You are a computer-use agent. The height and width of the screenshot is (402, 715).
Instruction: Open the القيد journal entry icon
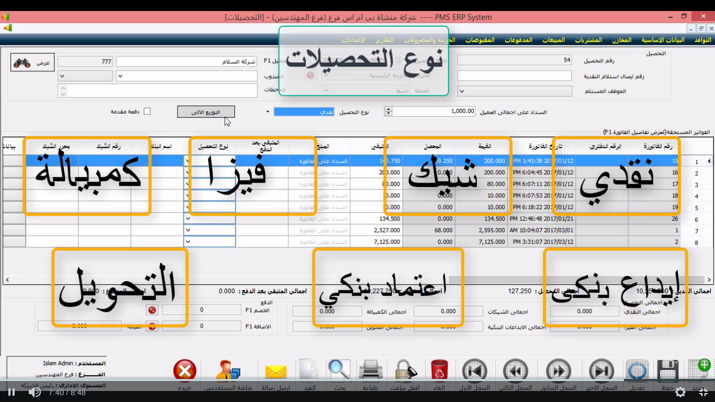point(308,371)
